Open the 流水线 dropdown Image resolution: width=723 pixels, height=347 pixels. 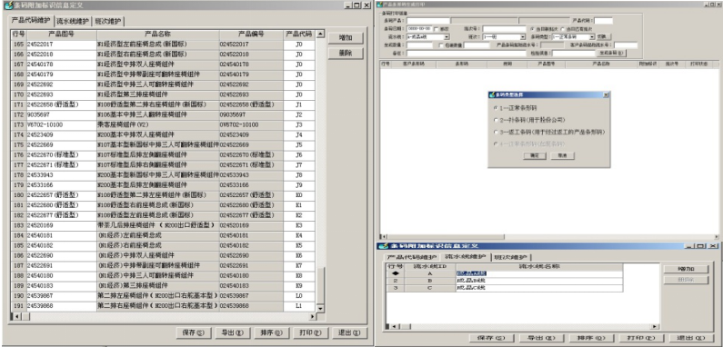pos(447,37)
